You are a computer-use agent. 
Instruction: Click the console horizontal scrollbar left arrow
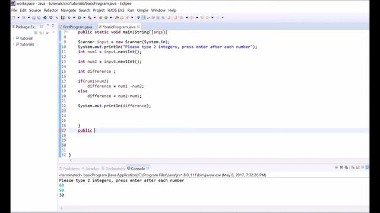pyautogui.click(x=62, y=208)
